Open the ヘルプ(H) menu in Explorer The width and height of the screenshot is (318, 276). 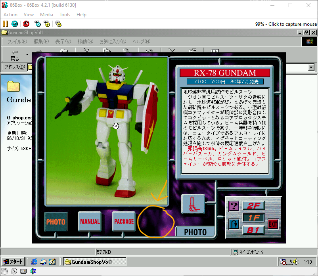pyautogui.click(x=142, y=42)
